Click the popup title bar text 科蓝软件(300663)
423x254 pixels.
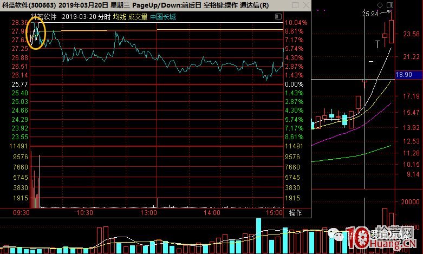tap(29, 5)
